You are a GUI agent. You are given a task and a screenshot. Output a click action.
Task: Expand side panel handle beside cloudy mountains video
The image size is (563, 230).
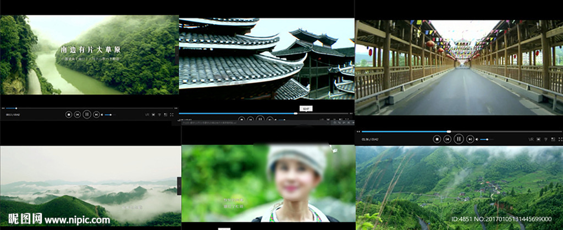(x=179, y=186)
